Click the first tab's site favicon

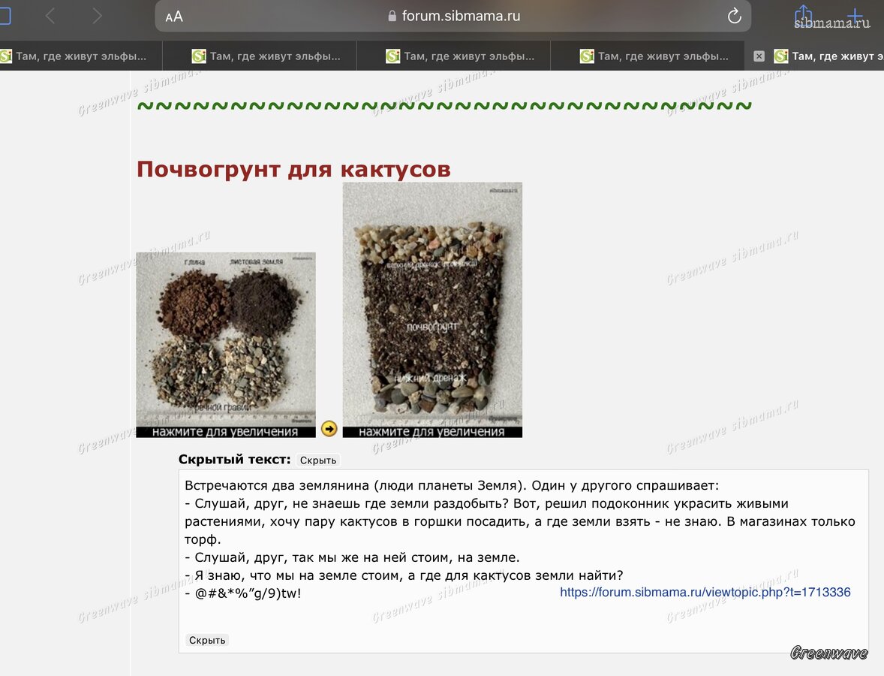click(6, 56)
